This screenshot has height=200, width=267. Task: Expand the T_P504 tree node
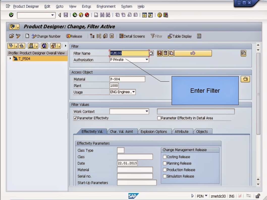[x=10, y=58]
